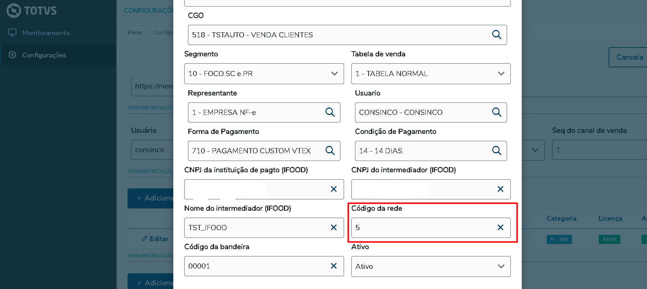
Task: Open Representante lookup magnifier
Action: click(x=330, y=112)
